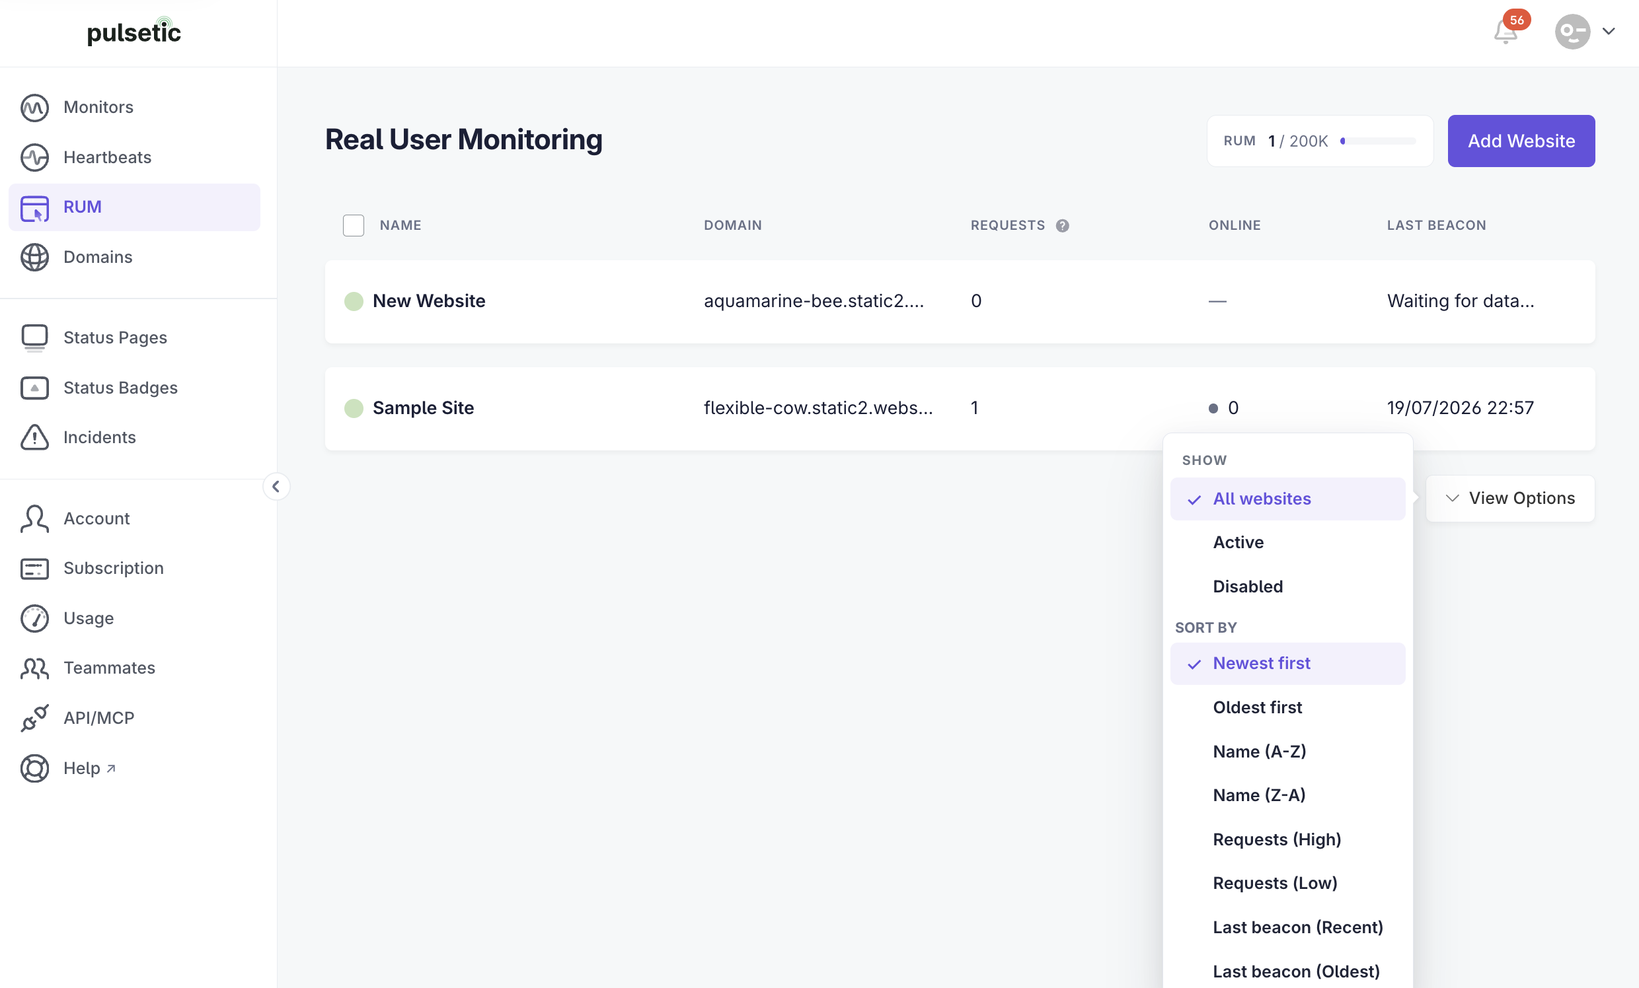Open the Status Badges page

(120, 388)
